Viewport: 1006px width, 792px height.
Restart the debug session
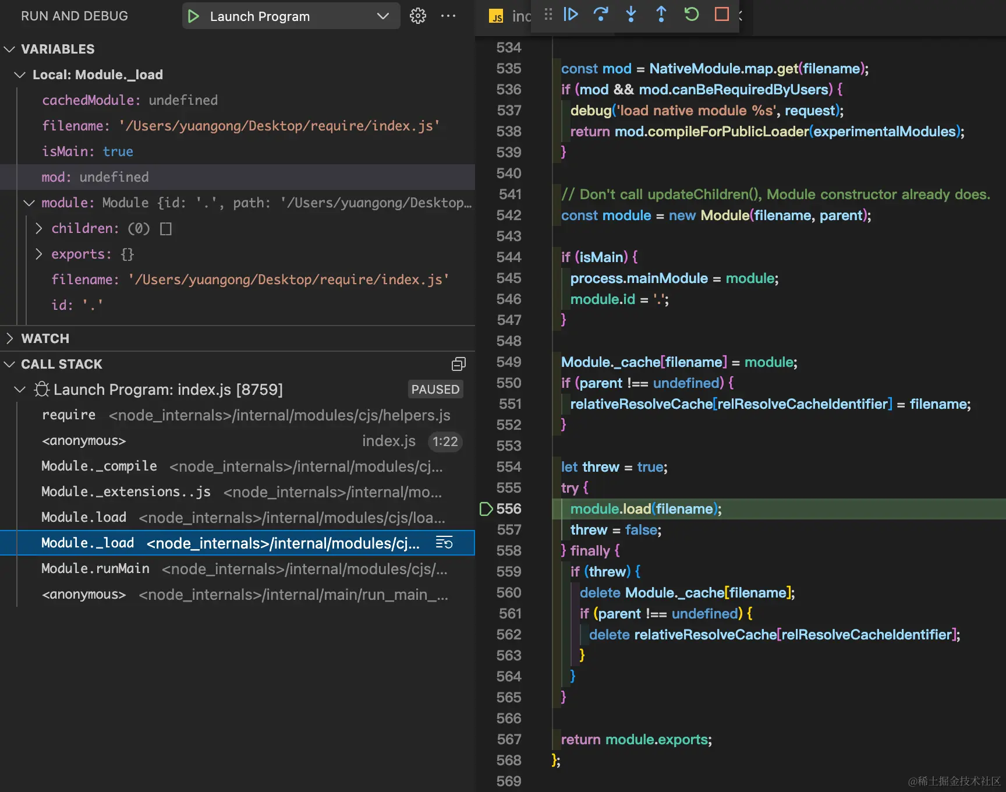[692, 15]
